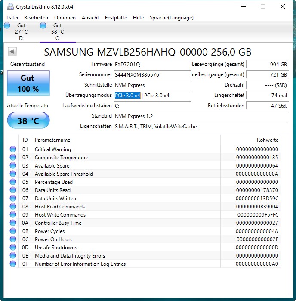The width and height of the screenshot is (296, 301).
Task: Select the Unsafe Shutdowns parameter name
Action: (x=56, y=248)
